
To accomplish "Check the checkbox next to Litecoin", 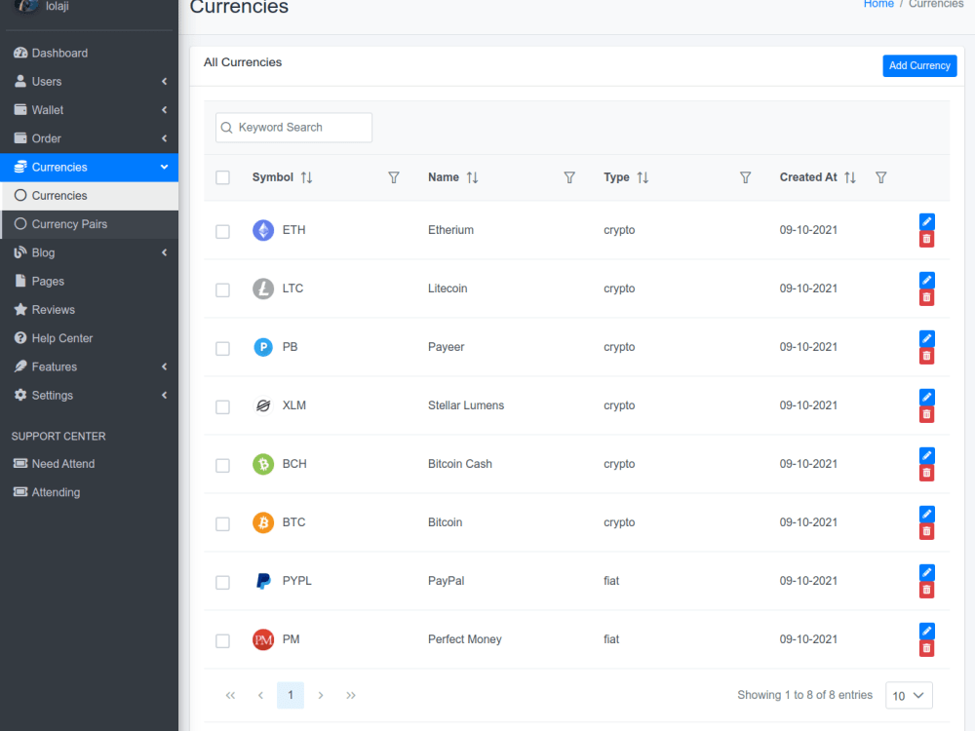I will click(222, 289).
